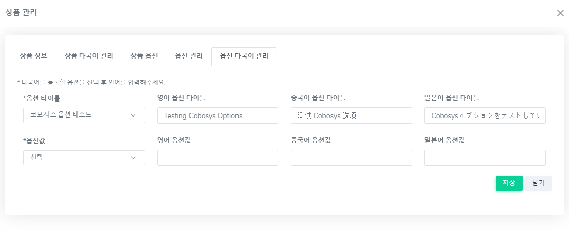Screen dimensions: 569x231
Task: Open the 상품 다국어 관리 tab
Action: [88, 56]
